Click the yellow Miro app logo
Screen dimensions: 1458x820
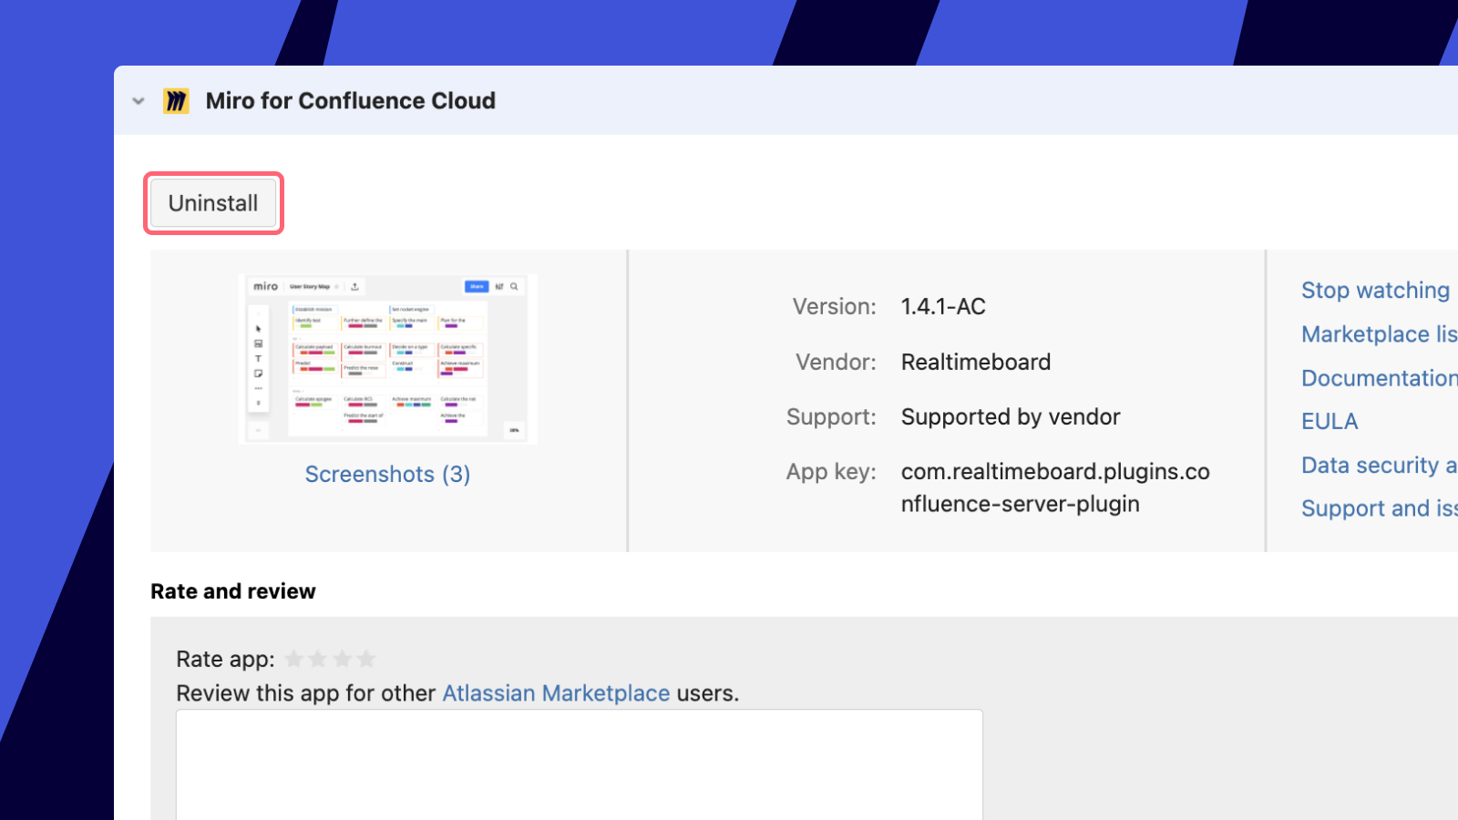pyautogui.click(x=178, y=100)
